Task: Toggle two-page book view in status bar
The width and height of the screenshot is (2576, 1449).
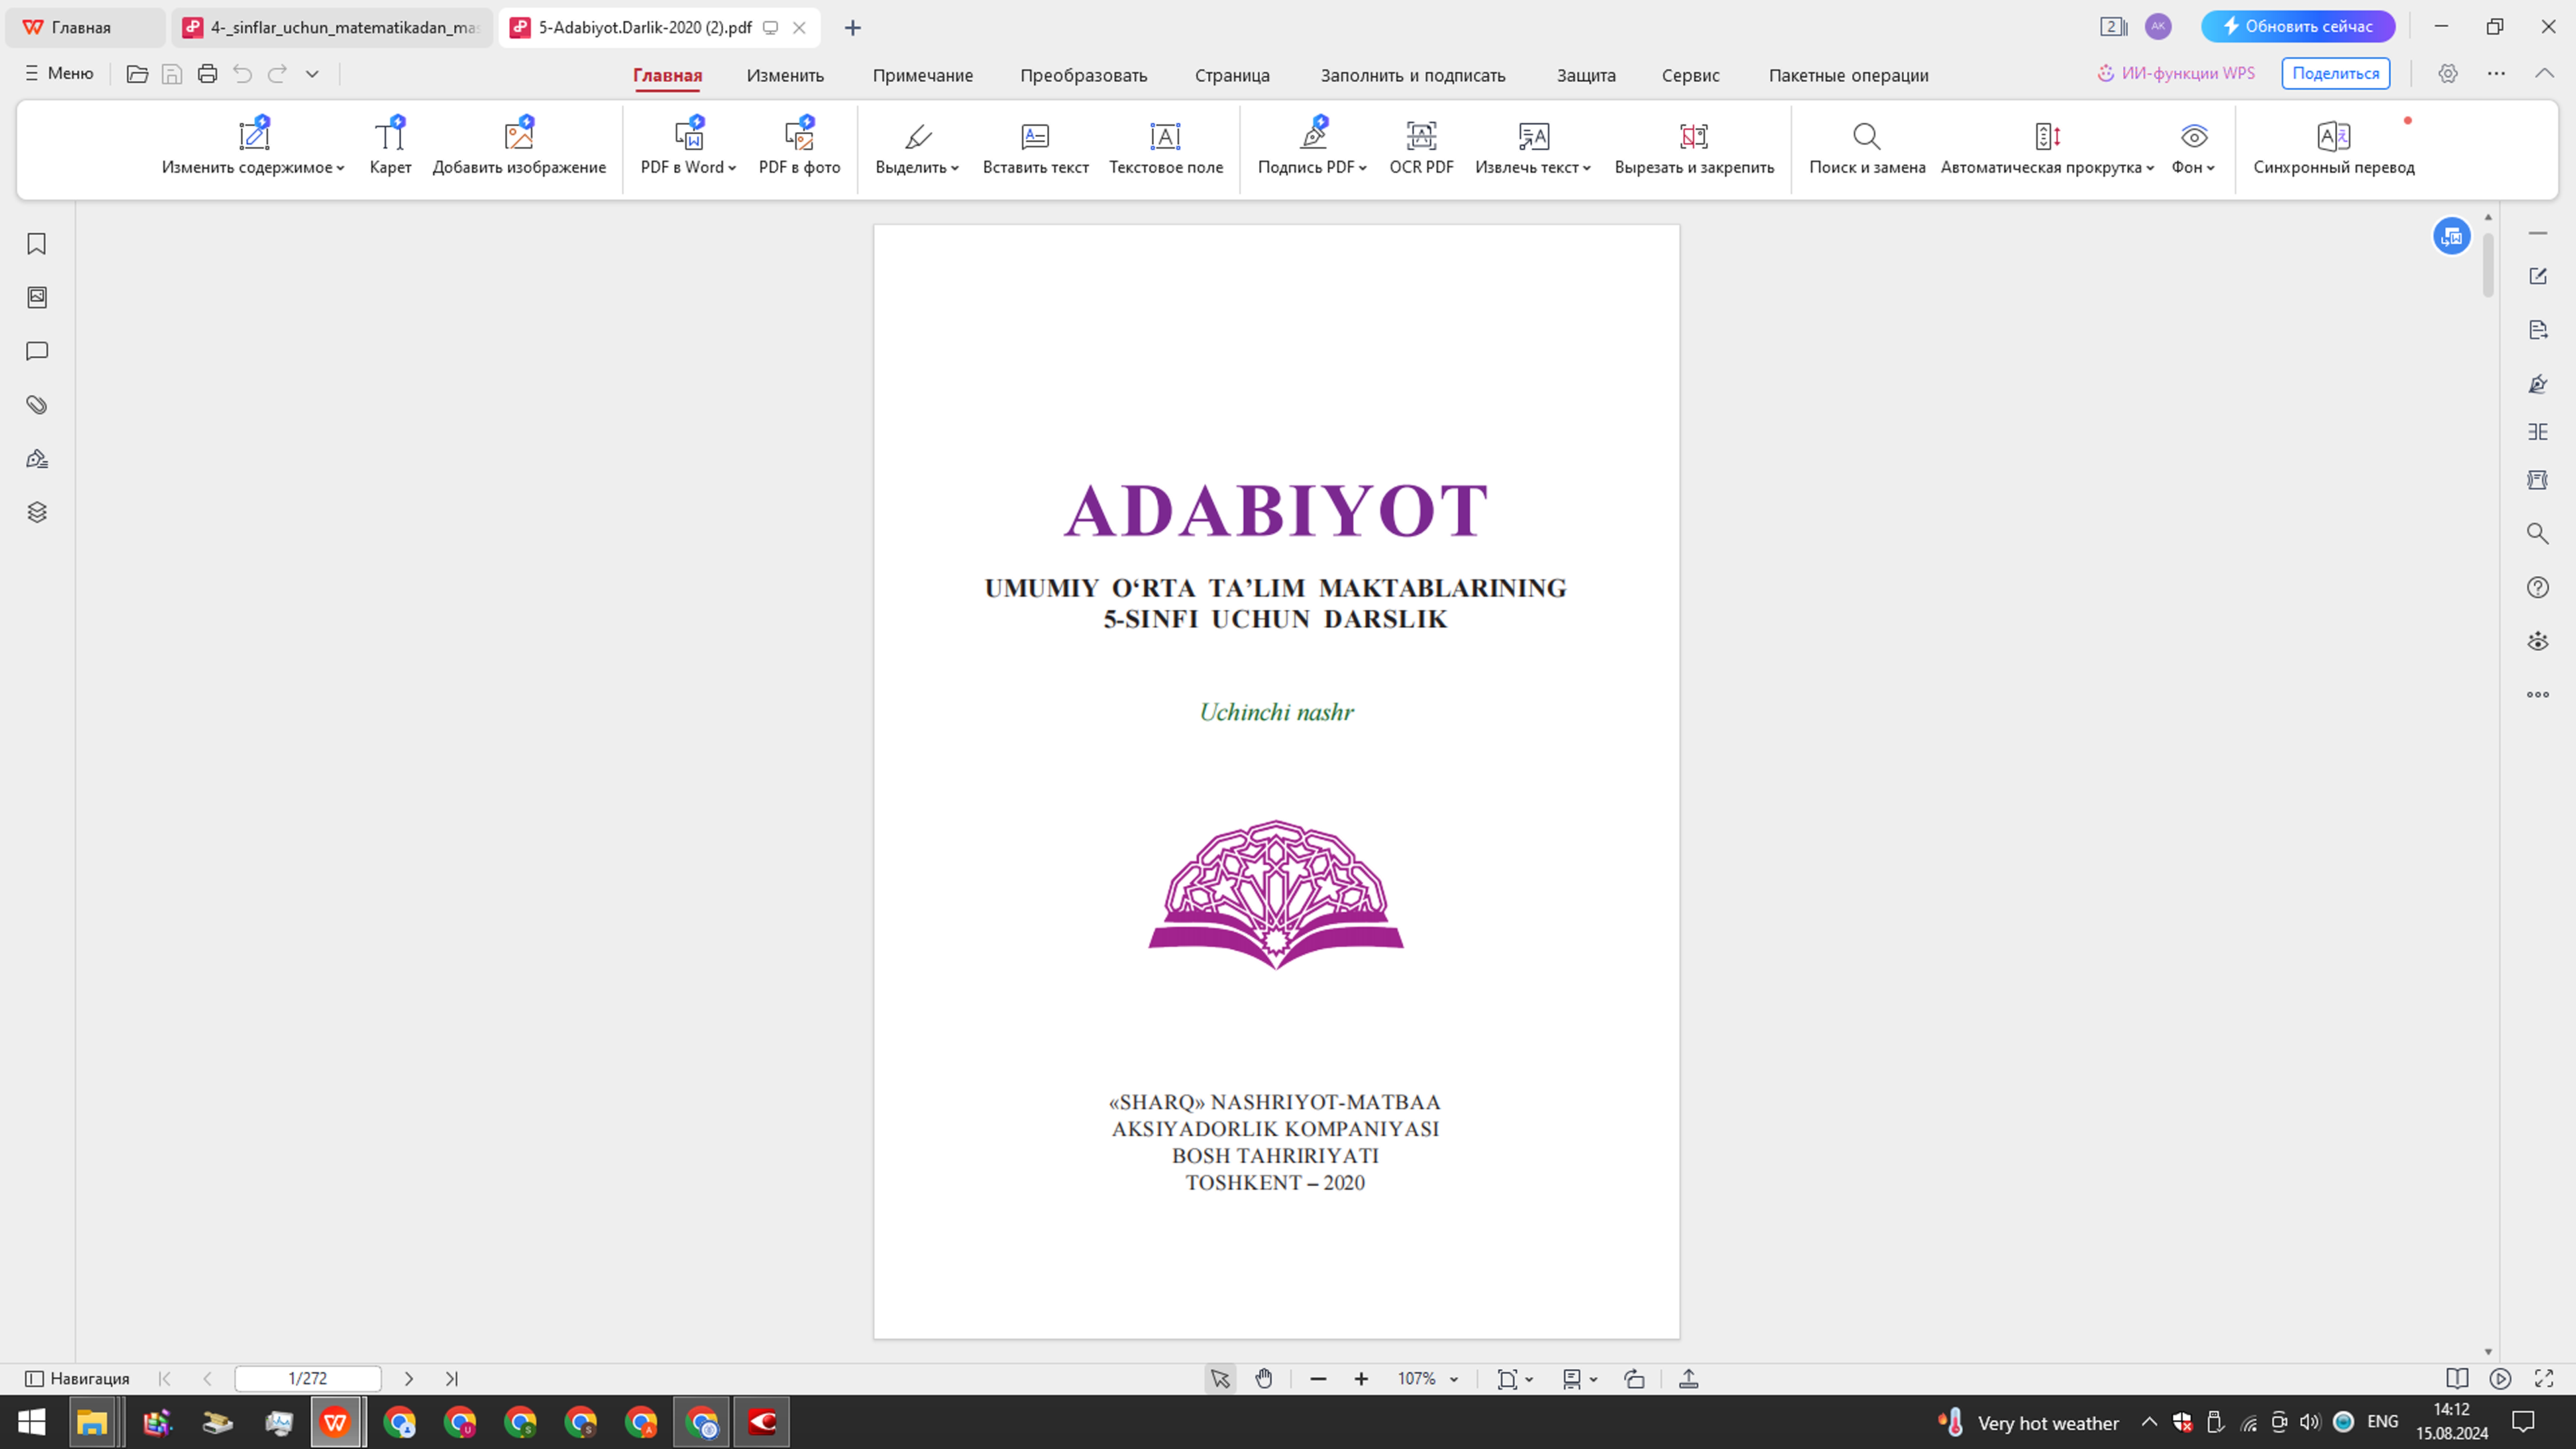Action: 2457,1378
